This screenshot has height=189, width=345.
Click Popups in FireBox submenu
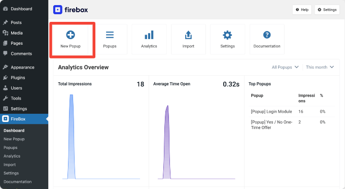(x=10, y=147)
